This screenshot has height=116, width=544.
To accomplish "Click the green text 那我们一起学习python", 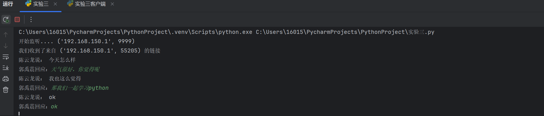I will tap(80, 88).
